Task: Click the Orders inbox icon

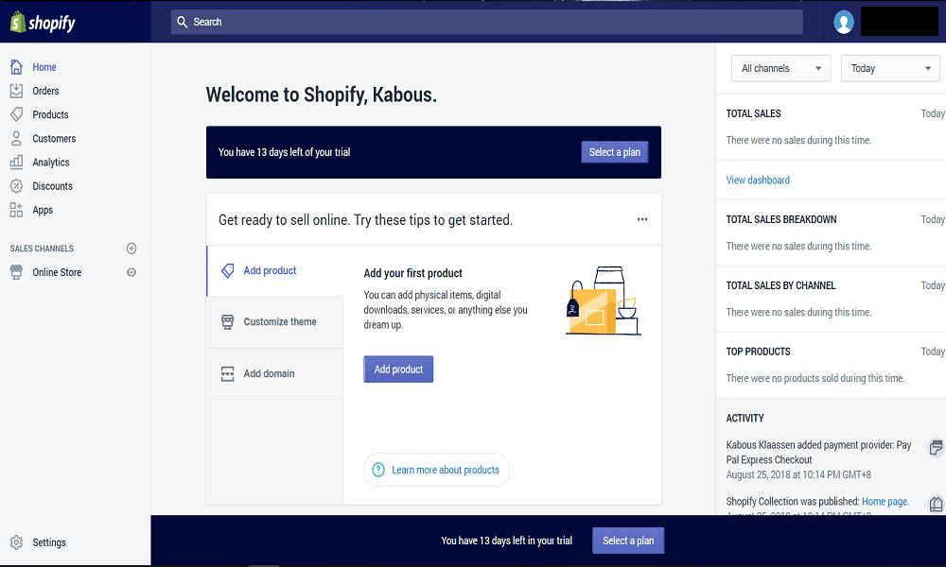Action: (16, 91)
